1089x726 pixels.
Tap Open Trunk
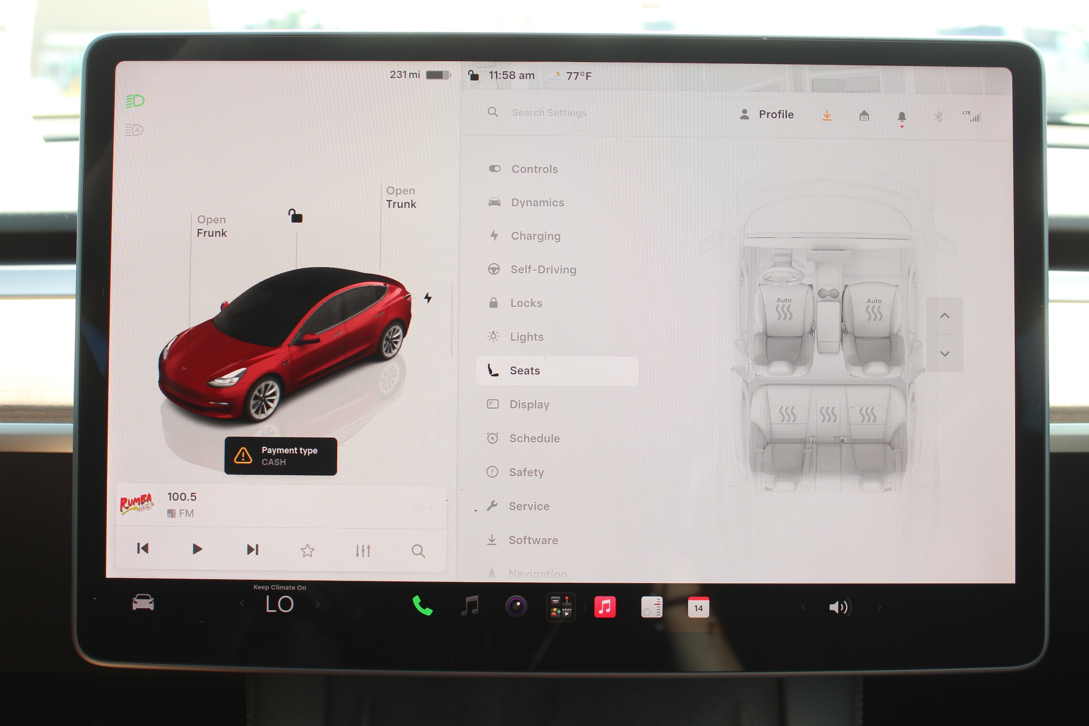pyautogui.click(x=401, y=197)
